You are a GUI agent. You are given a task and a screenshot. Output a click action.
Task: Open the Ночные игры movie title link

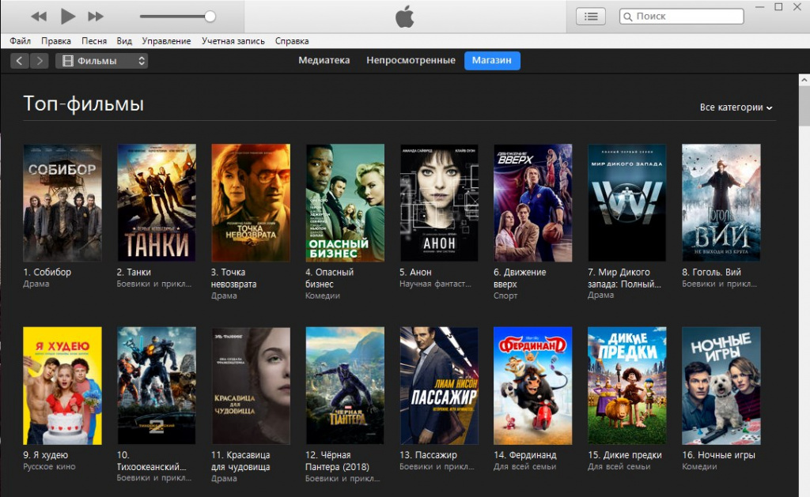click(723, 455)
